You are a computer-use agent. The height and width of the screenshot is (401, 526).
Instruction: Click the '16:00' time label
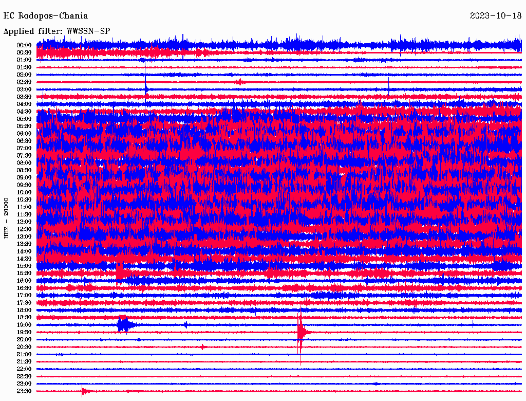[24, 281]
